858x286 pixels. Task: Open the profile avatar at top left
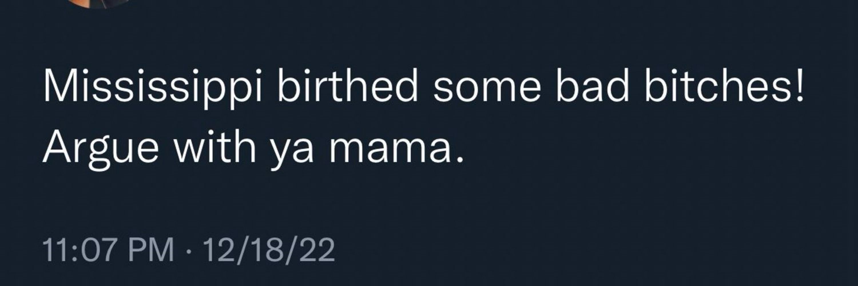[x=99, y=3]
